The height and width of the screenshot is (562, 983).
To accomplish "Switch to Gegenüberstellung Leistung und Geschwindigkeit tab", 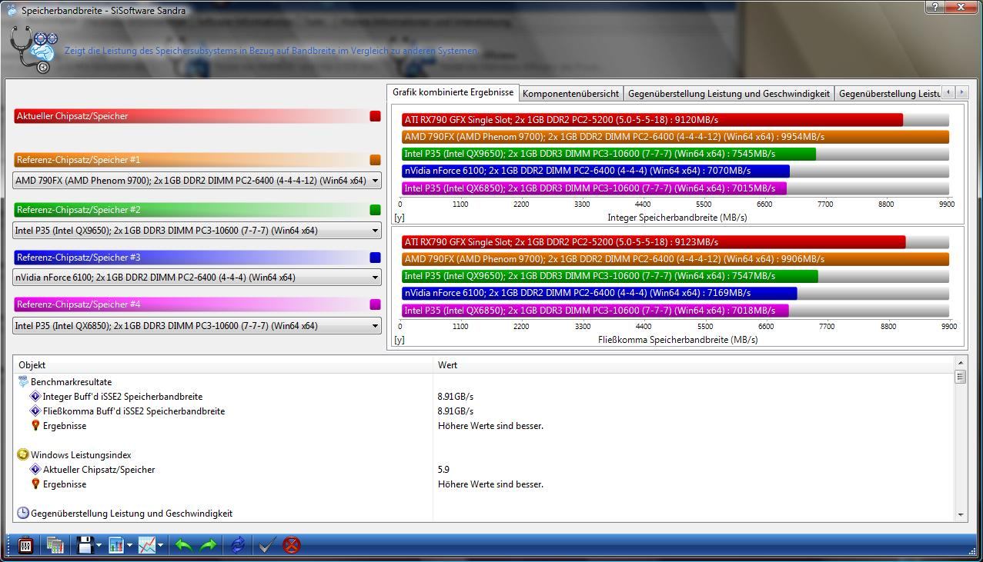I will click(729, 94).
